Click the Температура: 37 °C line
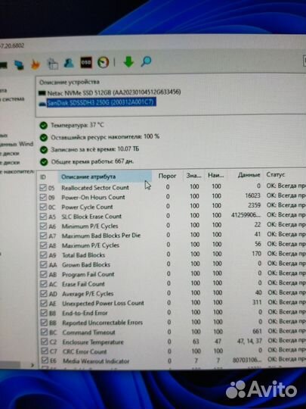306x409 pixels. coord(77,125)
